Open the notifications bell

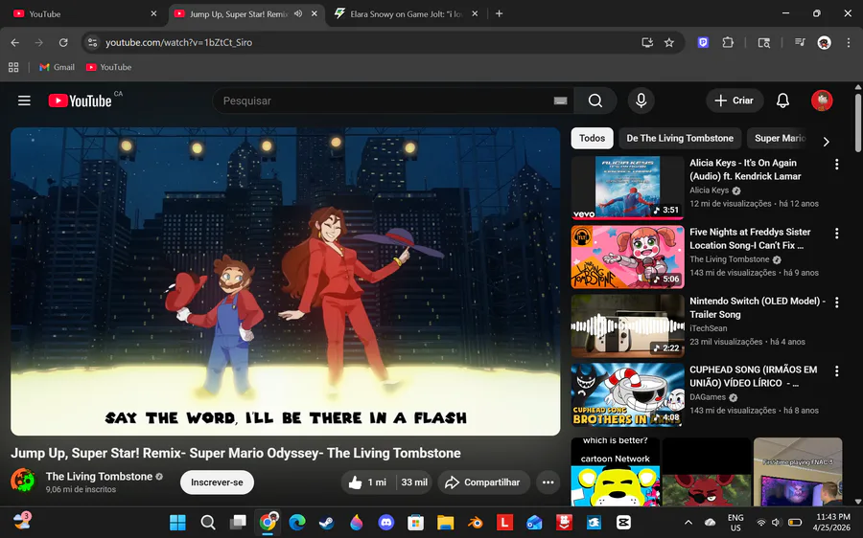tap(782, 101)
